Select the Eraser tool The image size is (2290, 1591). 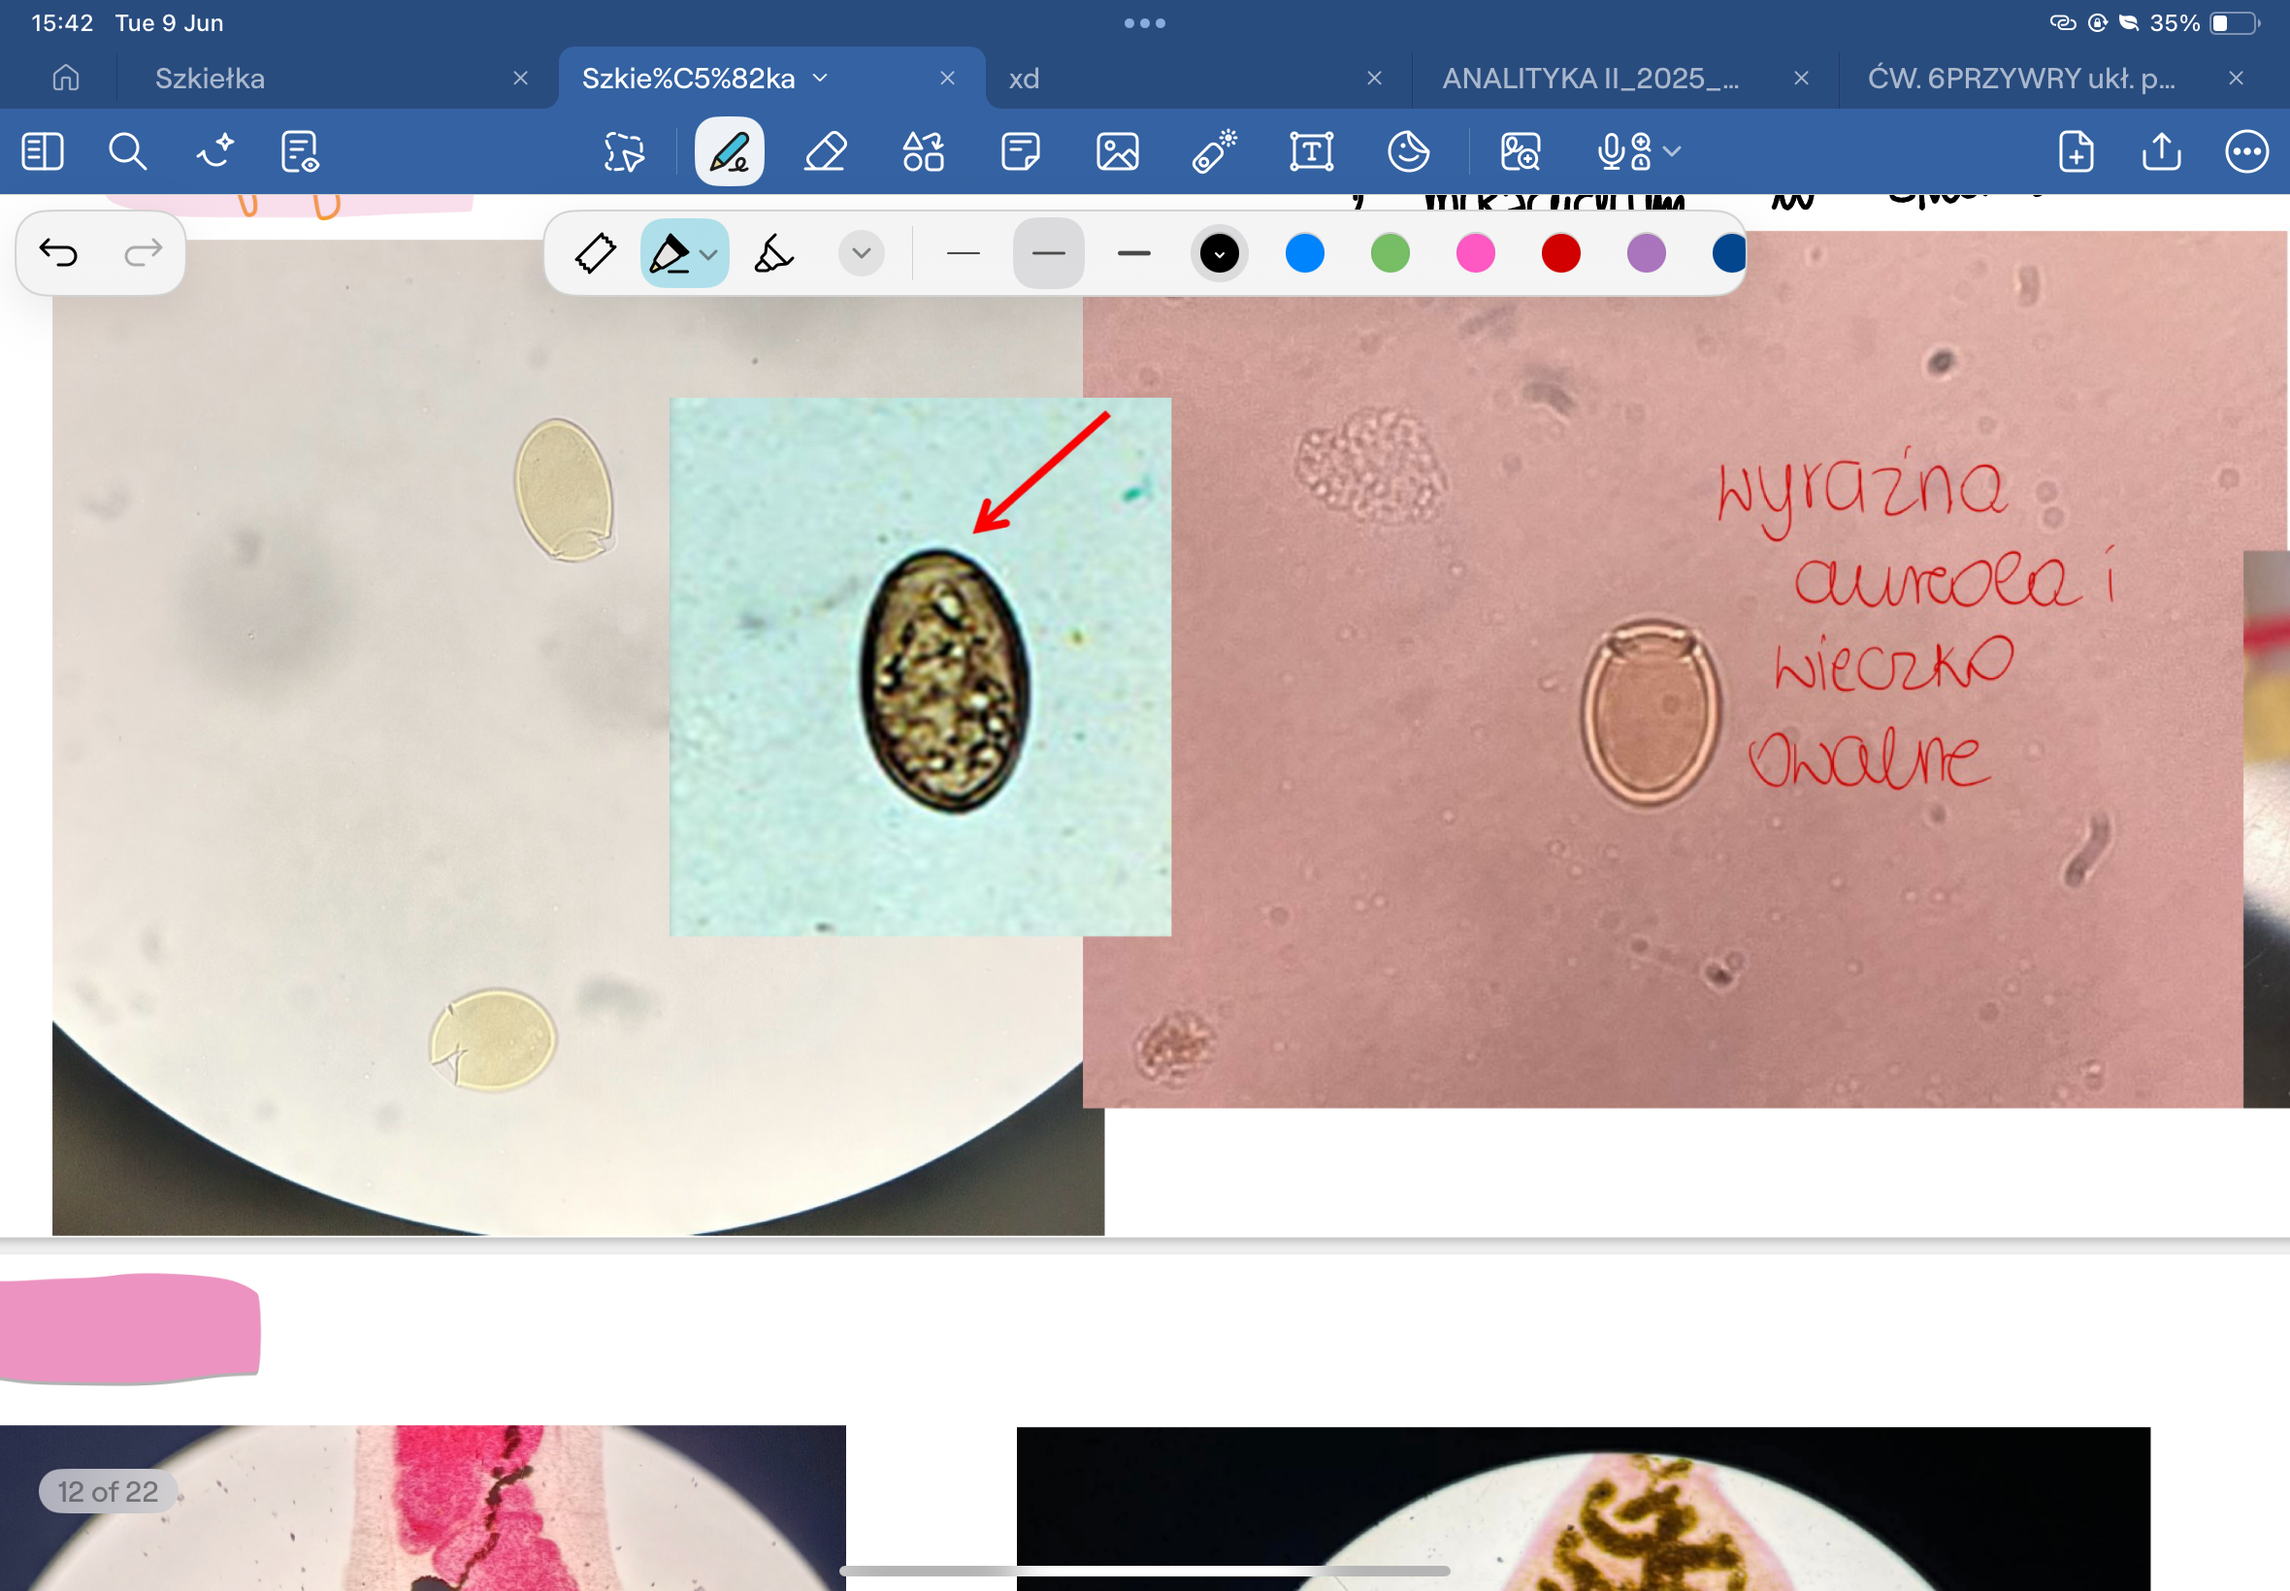[826, 151]
